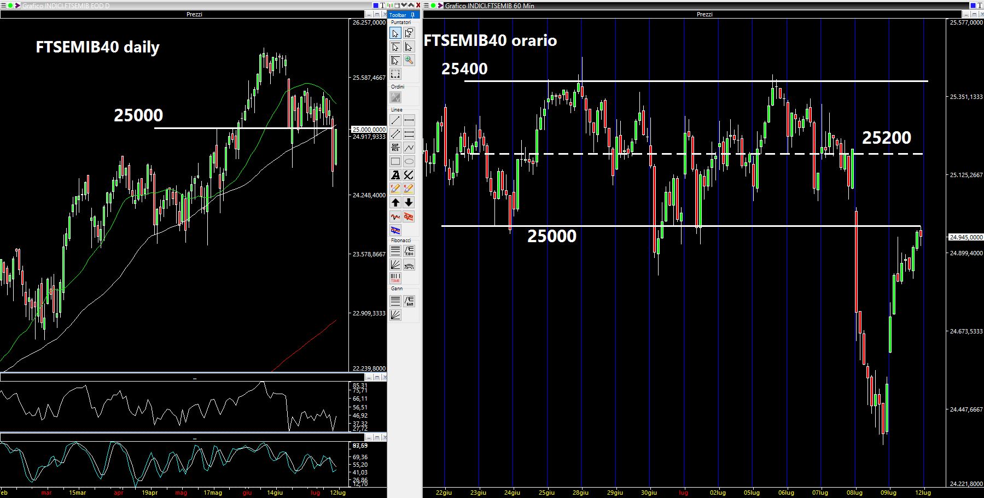Image resolution: width=984 pixels, height=498 pixels.
Task: Select the SUP/RES support-resistance line tool
Action: 395,148
